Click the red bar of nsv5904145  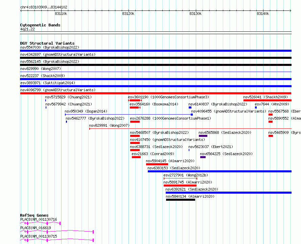click(x=157, y=164)
